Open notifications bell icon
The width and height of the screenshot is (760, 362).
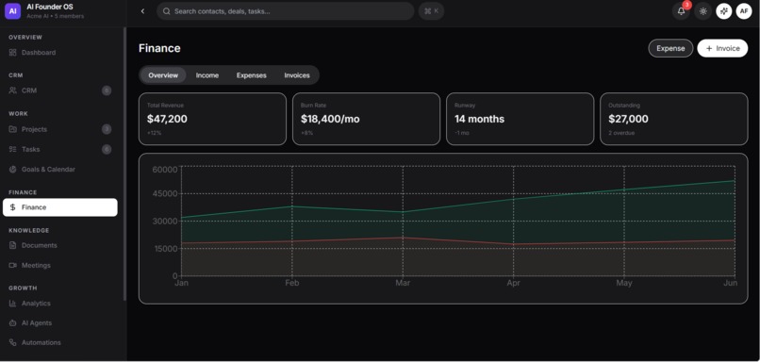681,11
